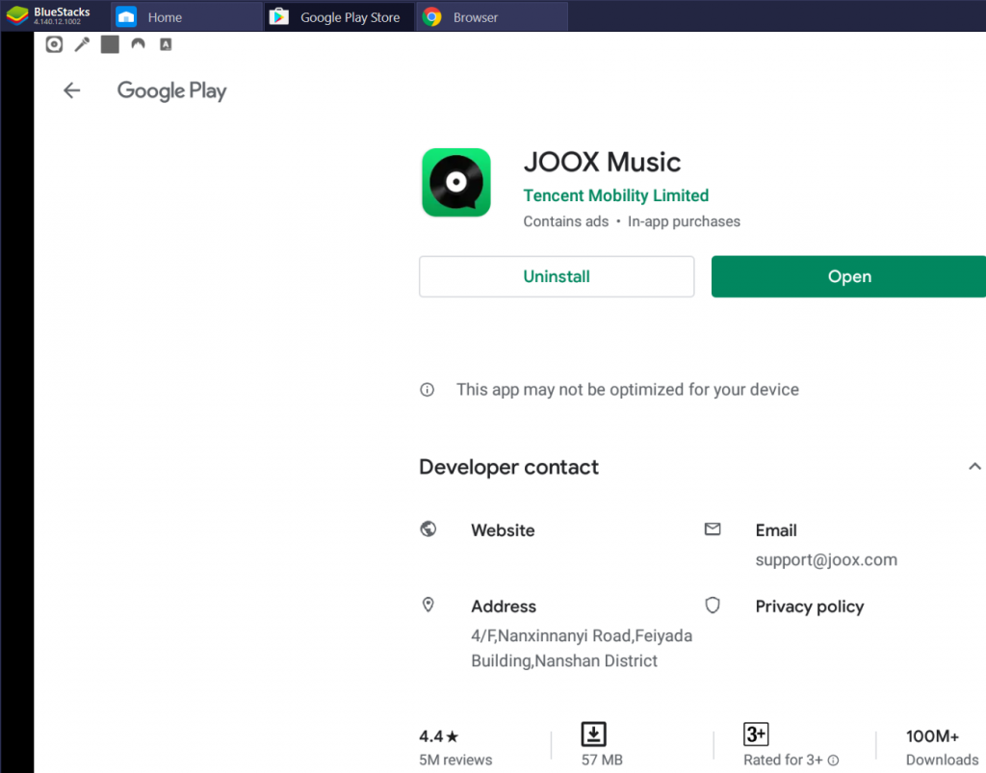Click the Chrome Browser tab icon

[432, 17]
